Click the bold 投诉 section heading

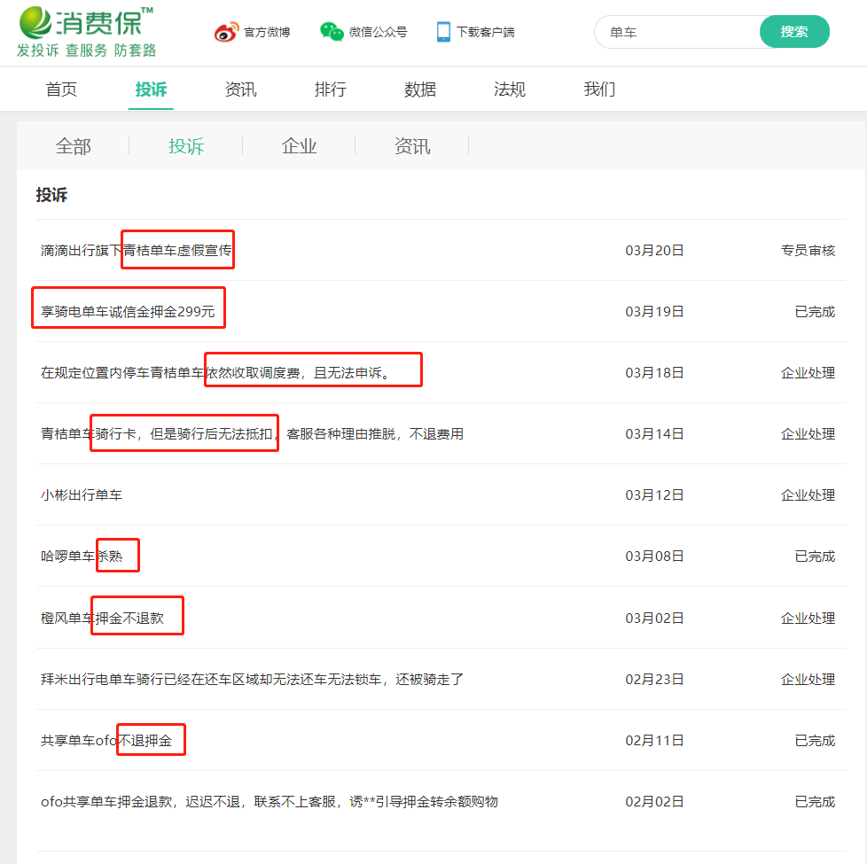[51, 195]
